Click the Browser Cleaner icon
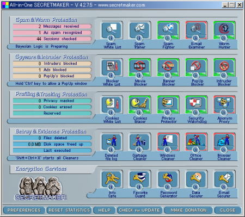245x217 pixels. [224, 141]
